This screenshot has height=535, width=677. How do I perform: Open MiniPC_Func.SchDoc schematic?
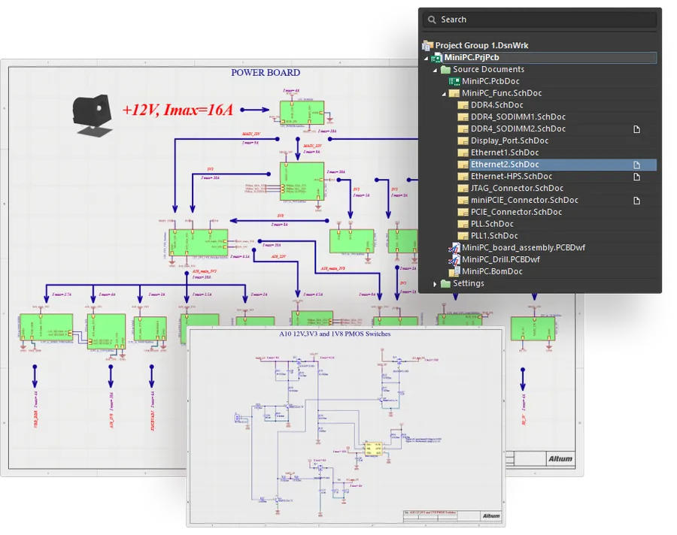[x=502, y=93]
